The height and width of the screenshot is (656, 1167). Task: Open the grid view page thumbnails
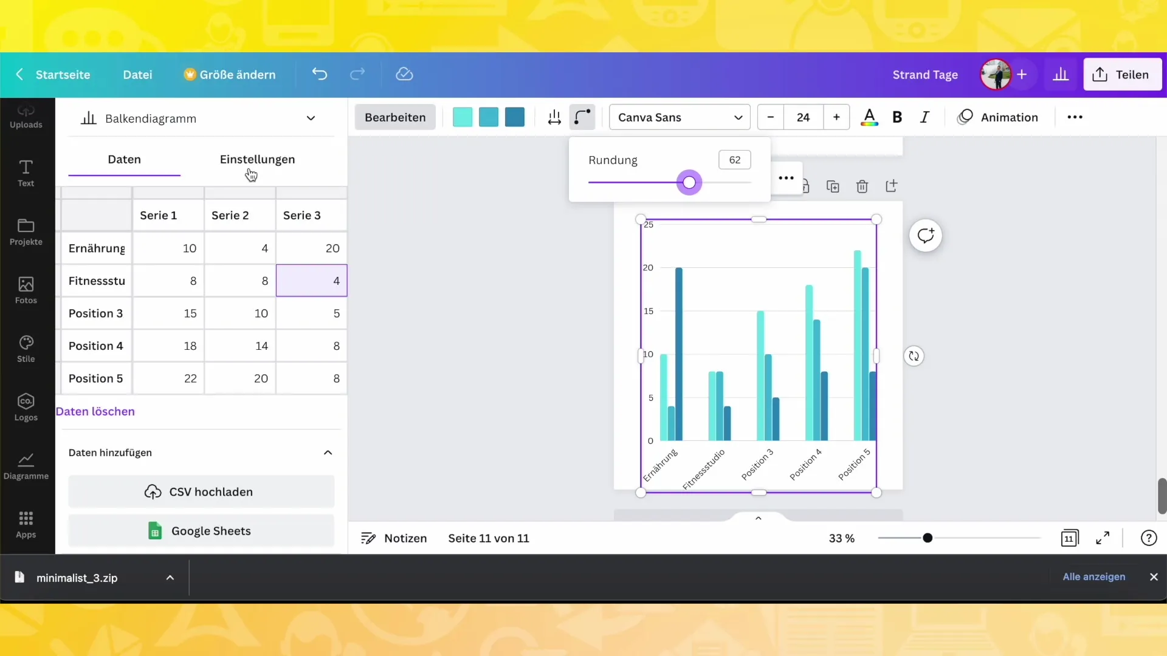click(1070, 538)
